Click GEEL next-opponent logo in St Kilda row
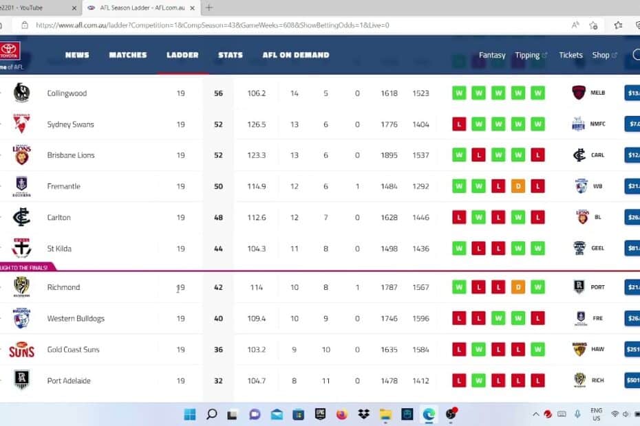Image resolution: width=640 pixels, height=426 pixels. click(579, 248)
